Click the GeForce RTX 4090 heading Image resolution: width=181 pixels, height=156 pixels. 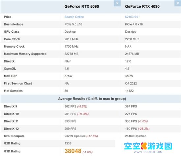click(142, 7)
